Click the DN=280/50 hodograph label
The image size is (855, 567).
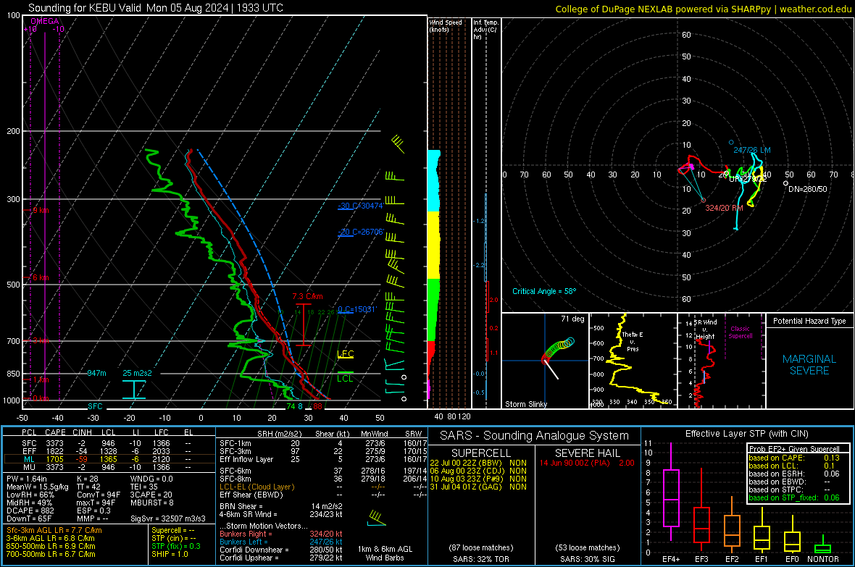pyautogui.click(x=808, y=189)
